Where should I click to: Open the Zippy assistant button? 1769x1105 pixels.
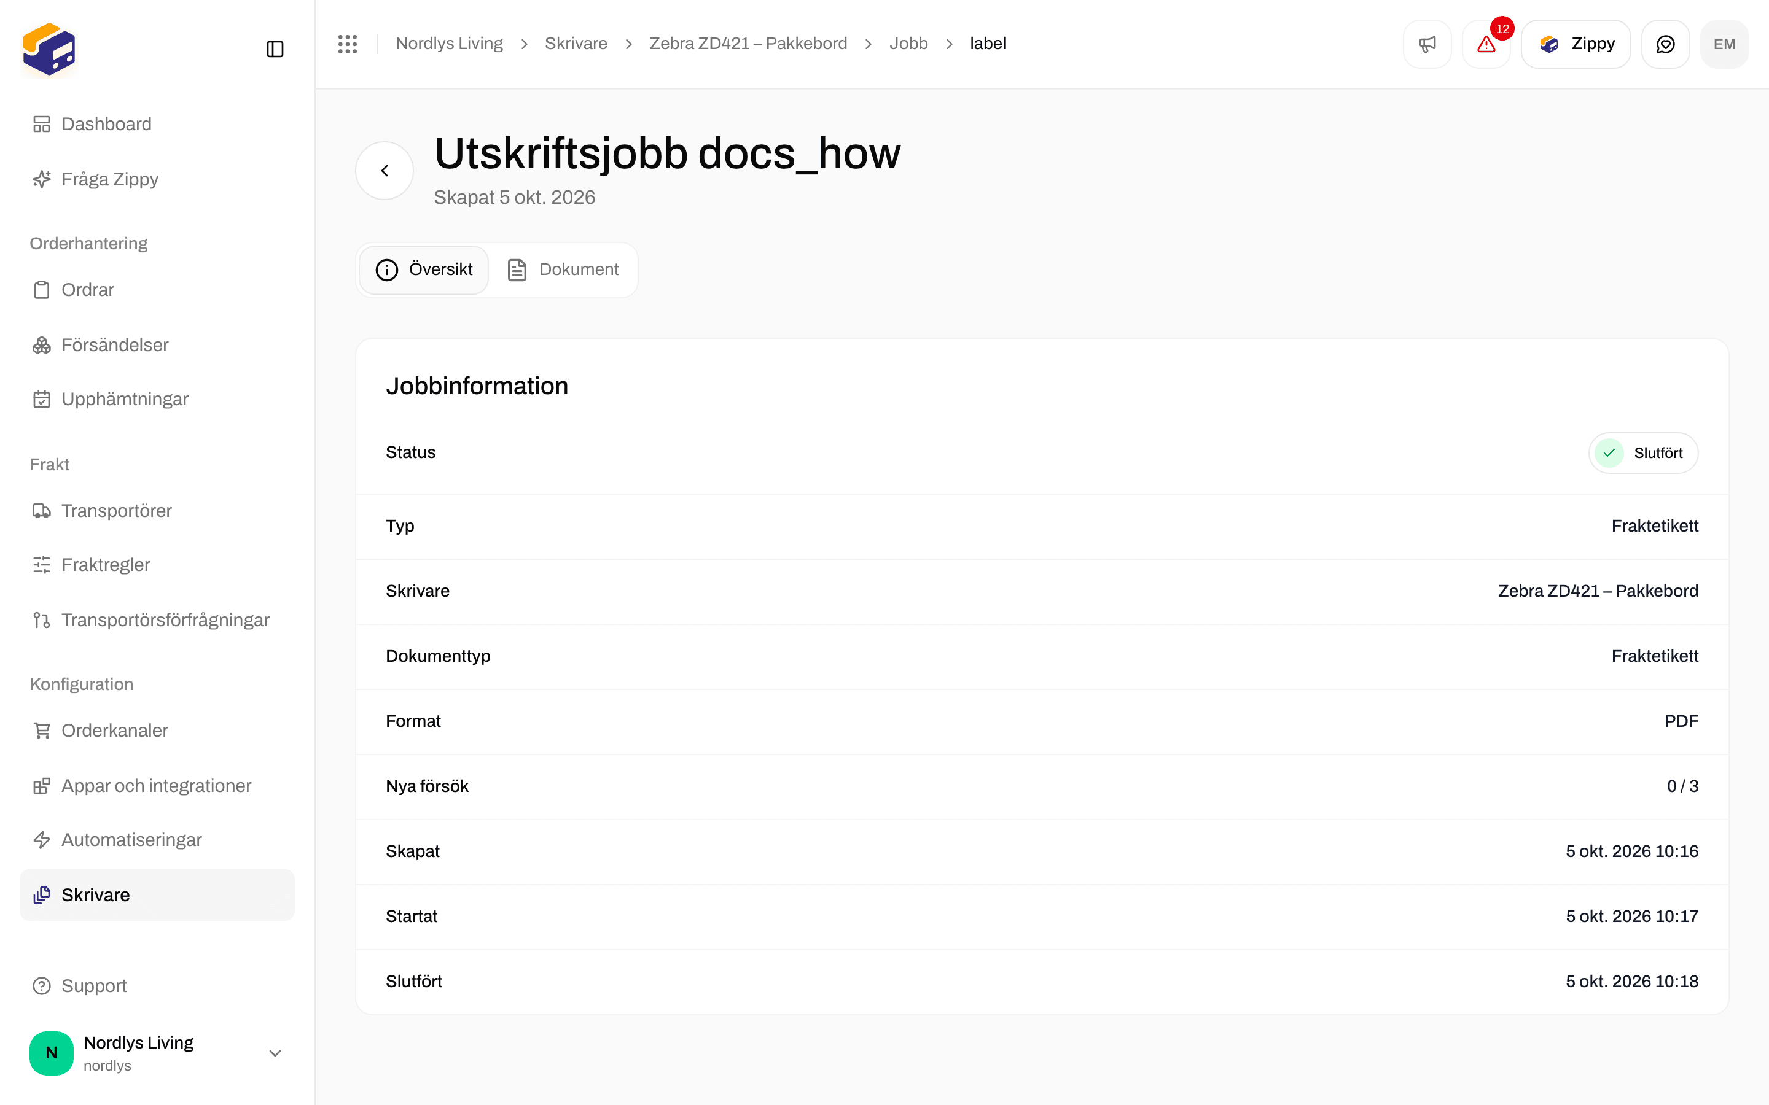[1576, 44]
